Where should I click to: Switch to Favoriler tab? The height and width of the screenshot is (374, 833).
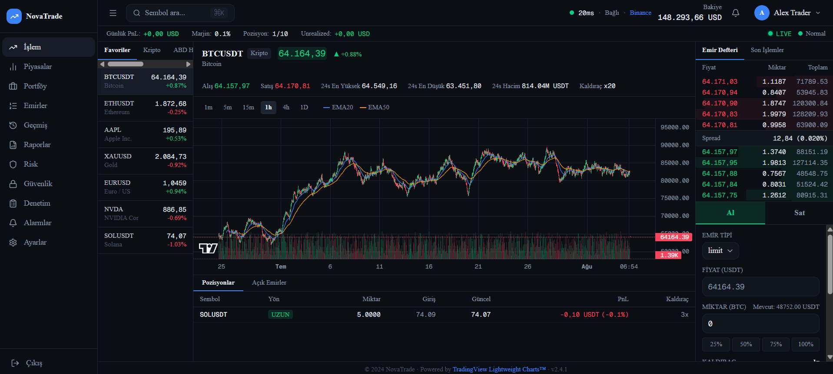[x=117, y=50]
